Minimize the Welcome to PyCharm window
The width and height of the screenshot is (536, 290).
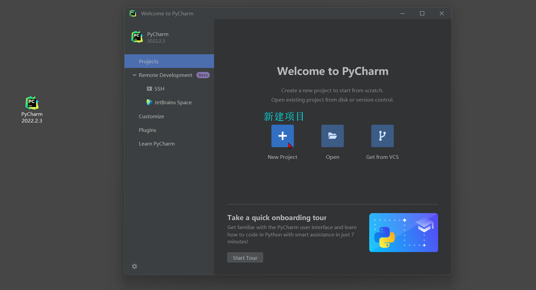point(402,13)
